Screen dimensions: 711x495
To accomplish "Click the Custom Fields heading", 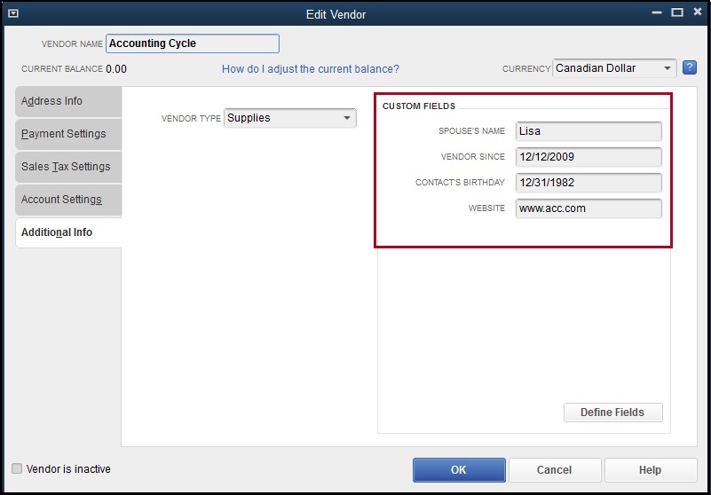I will pos(419,106).
